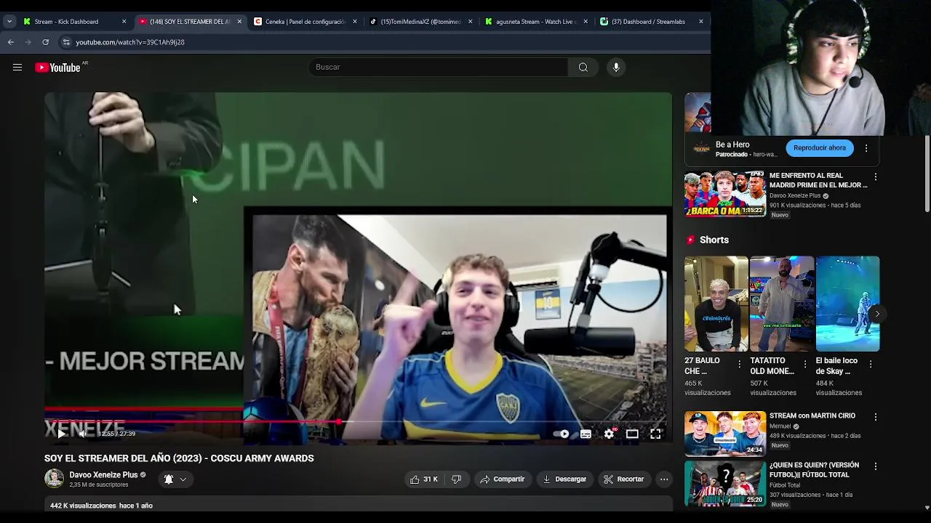Reload the page

45,42
